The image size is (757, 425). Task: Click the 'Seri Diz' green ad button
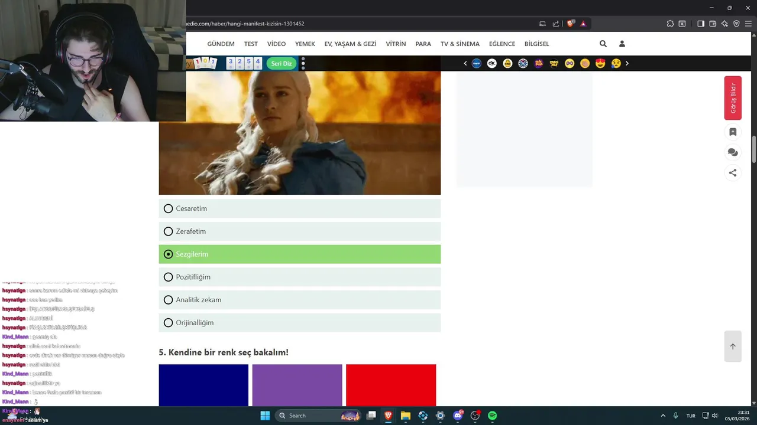point(282,63)
